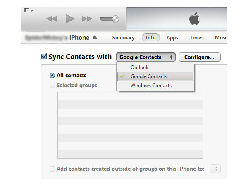Choose Windows Contacts from the list

pos(151,86)
